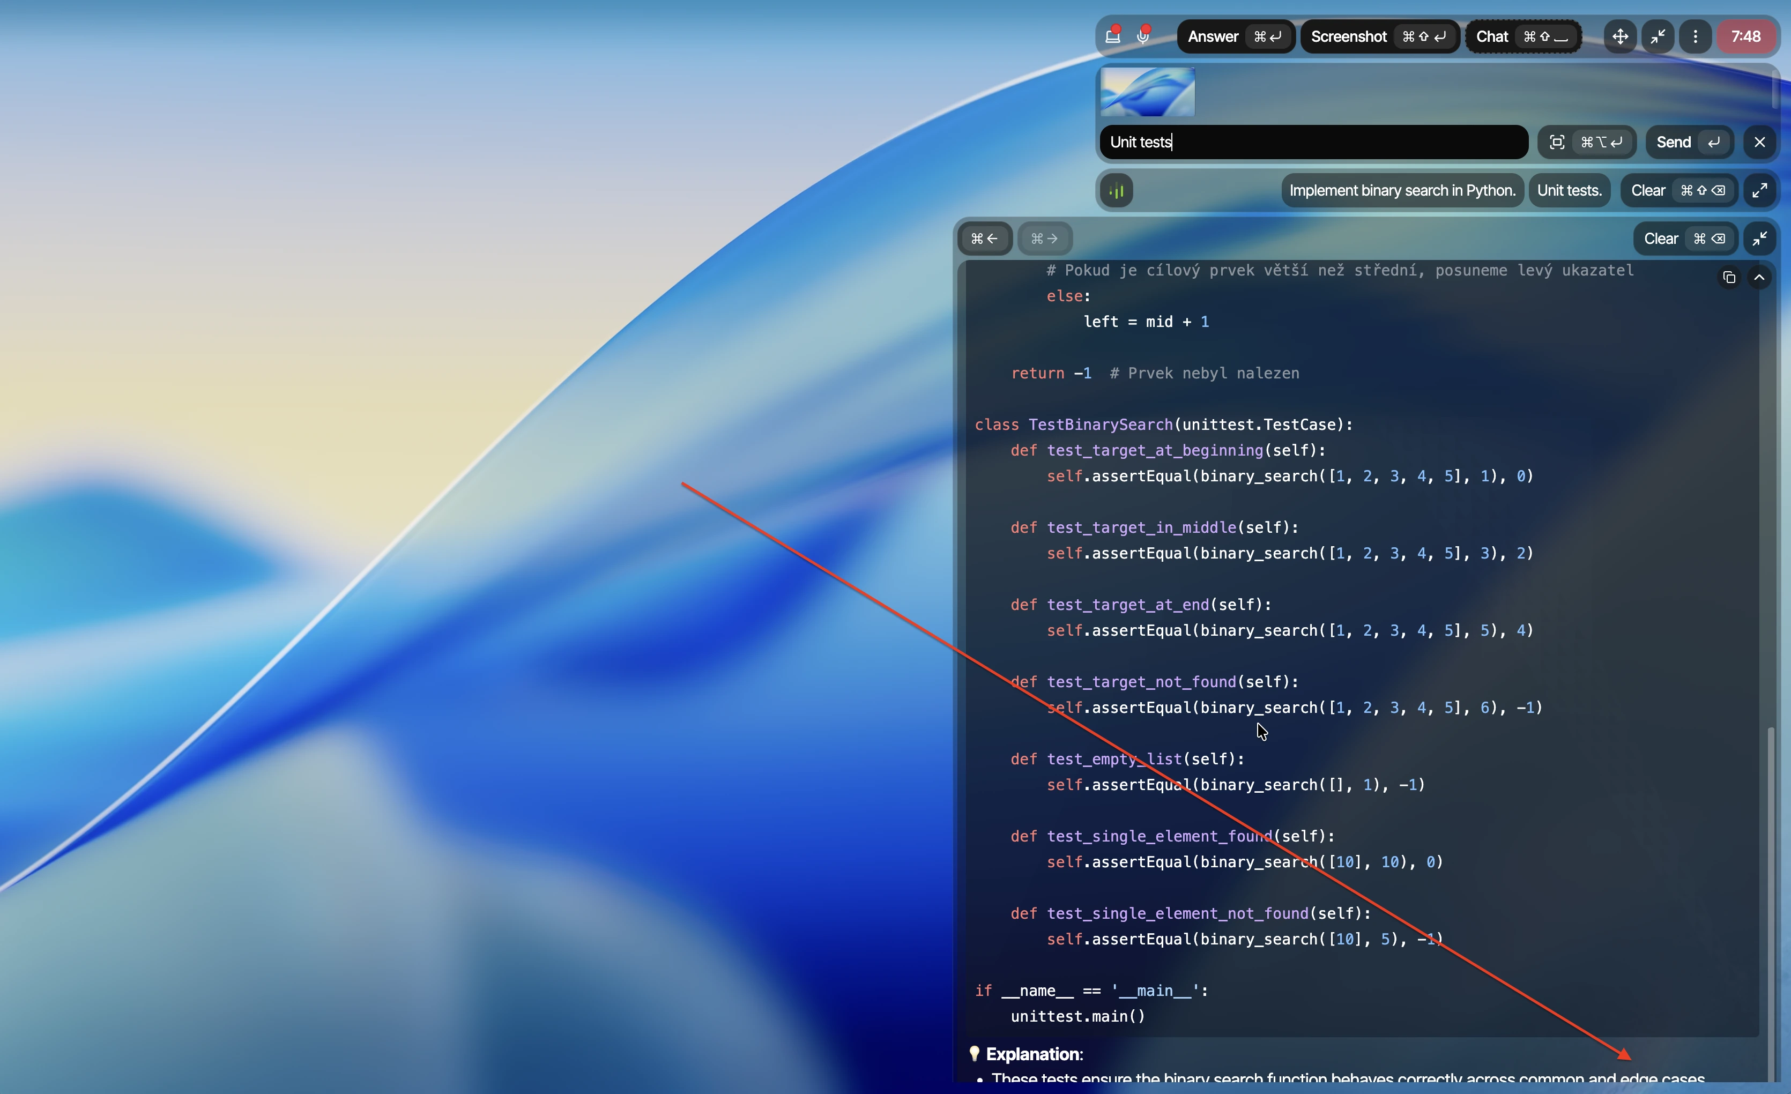This screenshot has width=1791, height=1094.
Task: Go to previous answer with ⌘← button
Action: (985, 239)
